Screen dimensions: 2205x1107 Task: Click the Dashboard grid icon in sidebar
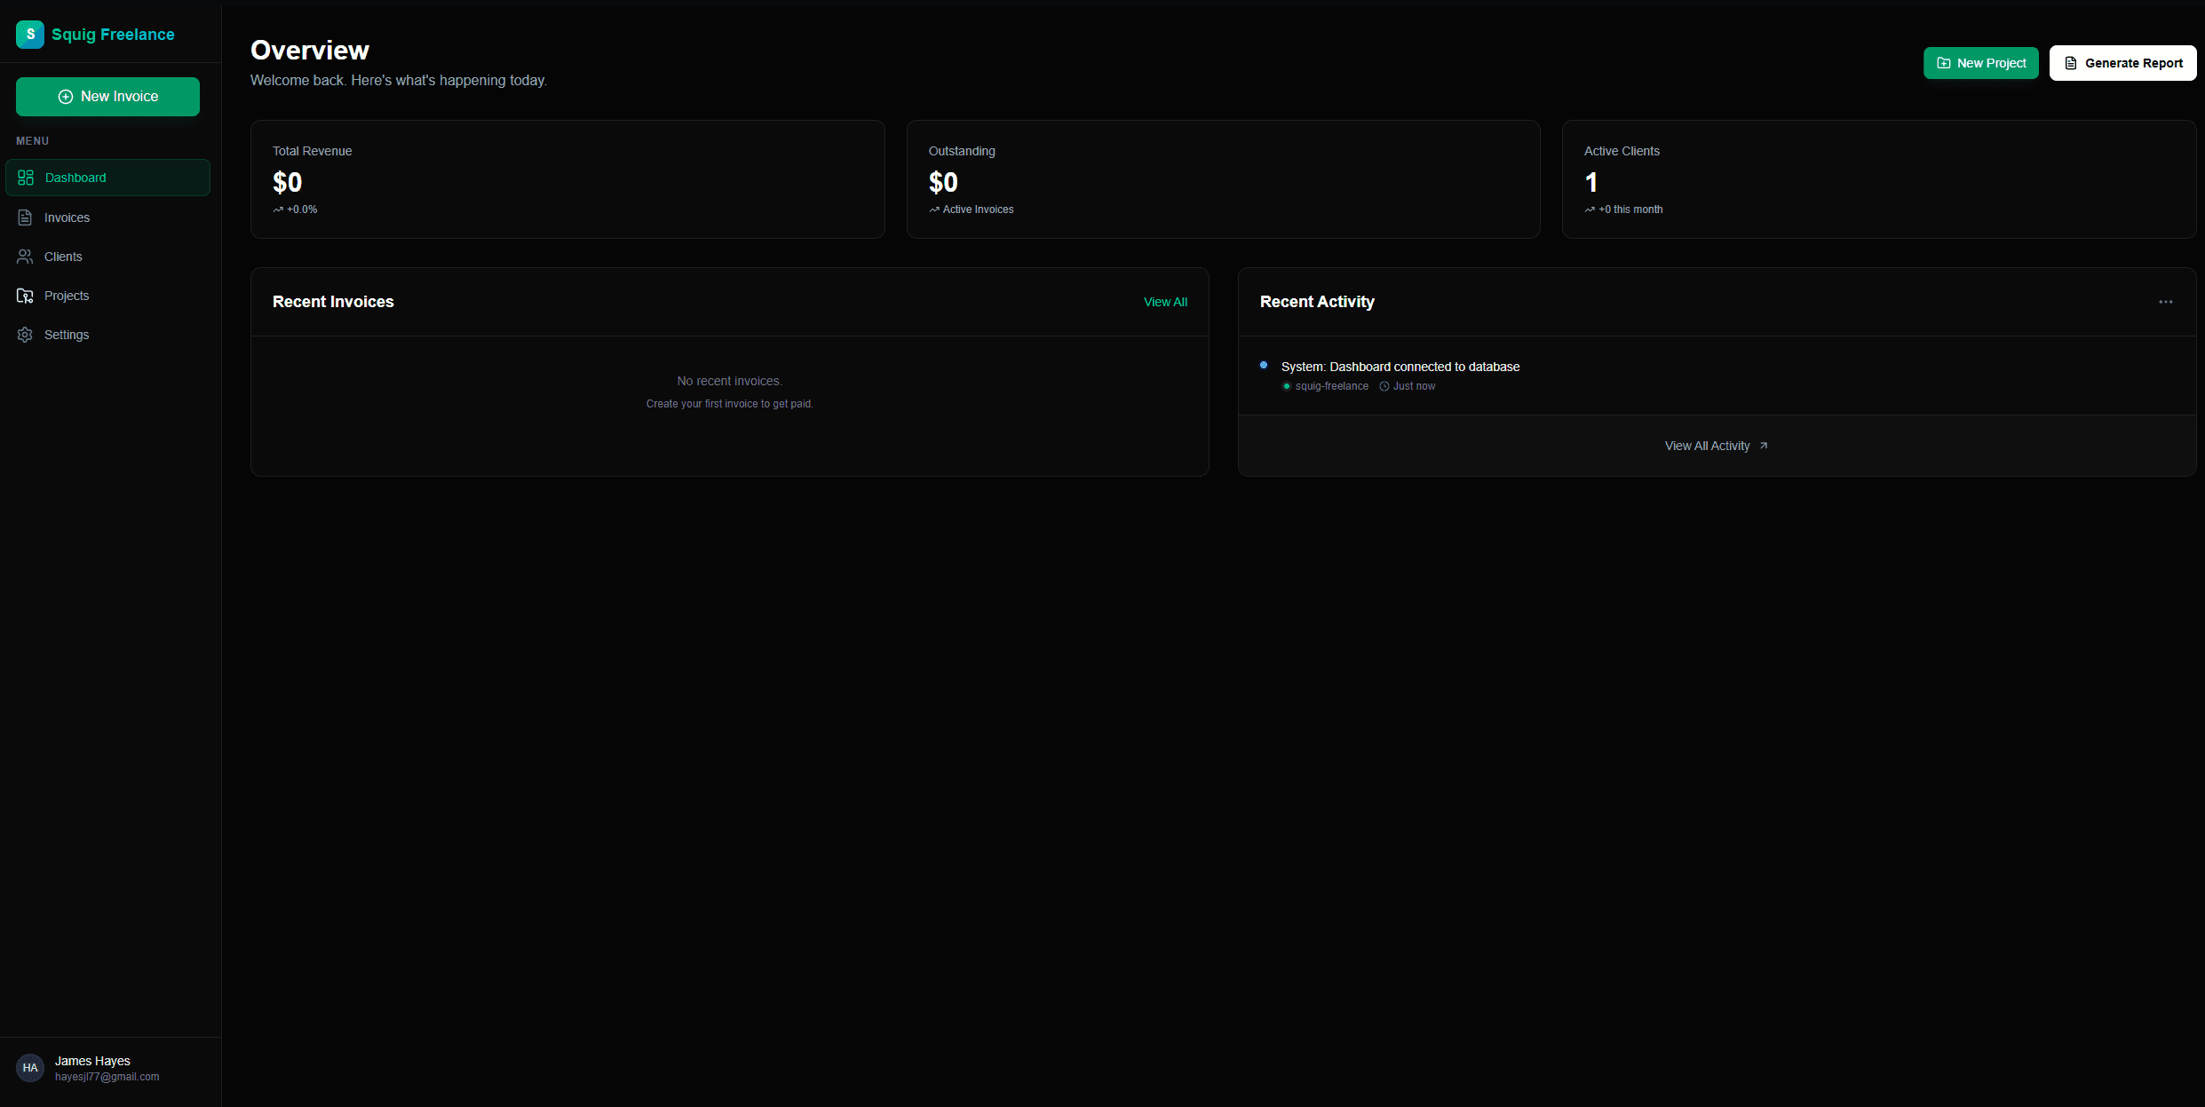pyautogui.click(x=26, y=178)
